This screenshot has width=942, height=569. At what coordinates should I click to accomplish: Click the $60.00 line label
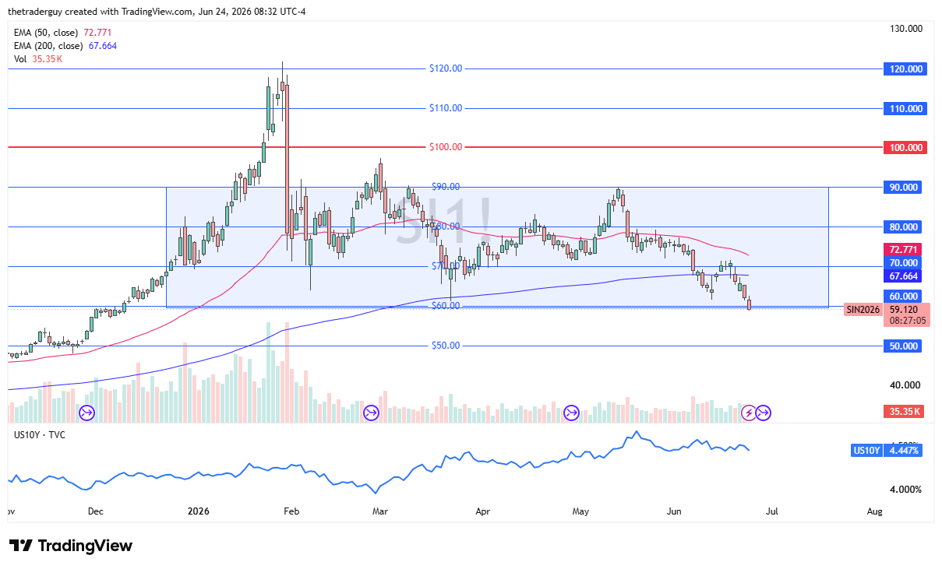coord(446,306)
